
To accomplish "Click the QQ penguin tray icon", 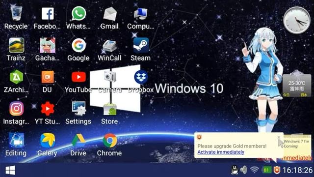I will point(235,170).
